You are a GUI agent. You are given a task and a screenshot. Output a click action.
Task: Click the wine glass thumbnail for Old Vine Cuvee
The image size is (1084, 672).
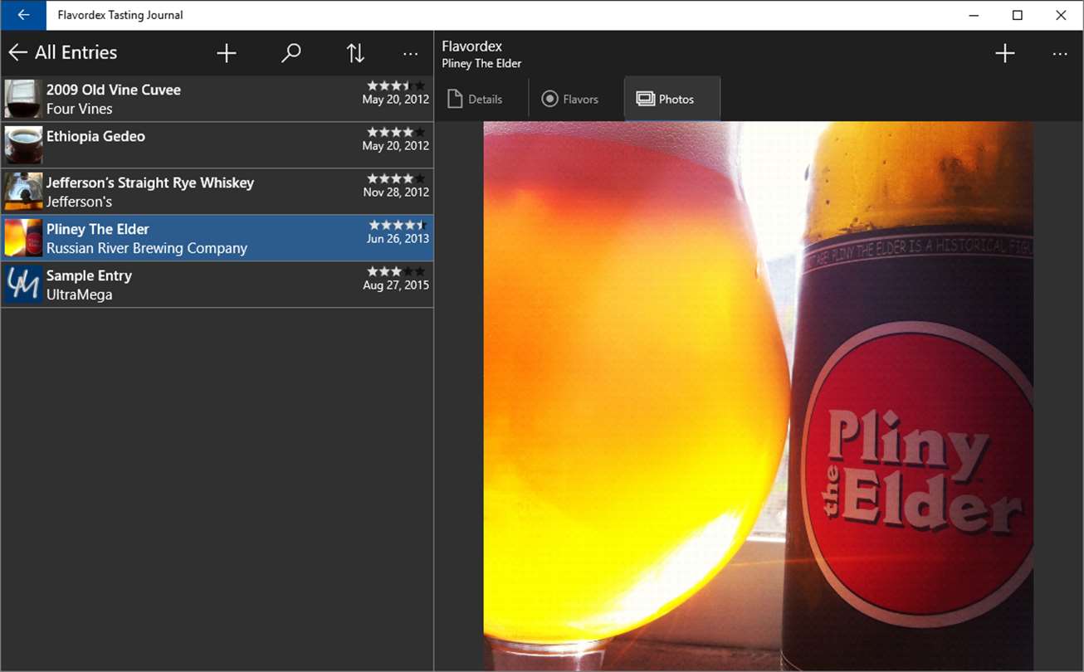click(x=23, y=99)
